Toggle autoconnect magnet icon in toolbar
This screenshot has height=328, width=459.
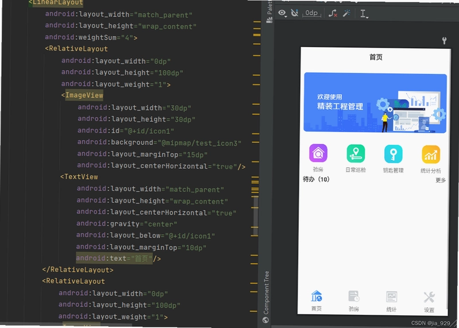[x=294, y=13]
